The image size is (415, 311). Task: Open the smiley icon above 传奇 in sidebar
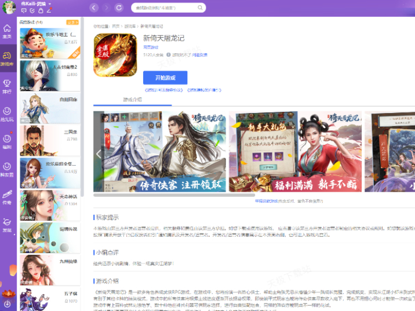click(7, 170)
